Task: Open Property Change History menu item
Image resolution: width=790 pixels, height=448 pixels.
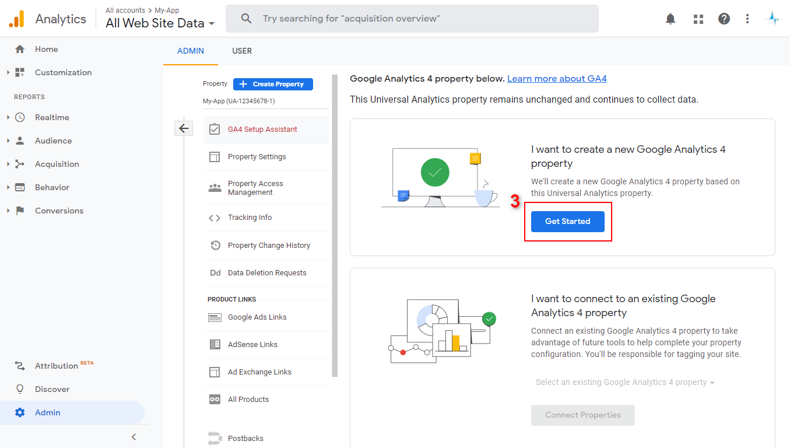Action: tap(266, 246)
